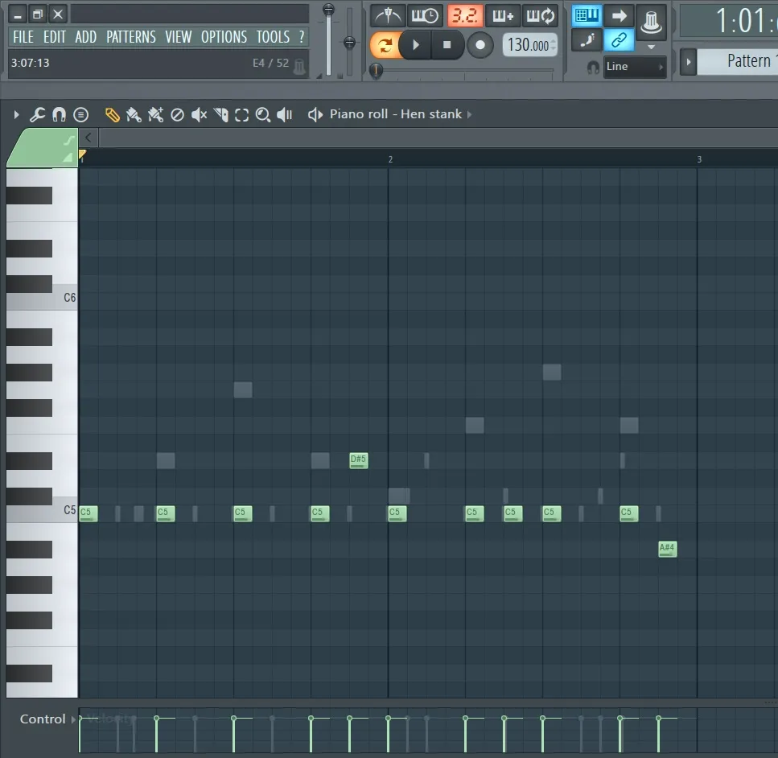Choose the Select marquee tool
Image resolution: width=778 pixels, height=758 pixels.
pos(241,115)
